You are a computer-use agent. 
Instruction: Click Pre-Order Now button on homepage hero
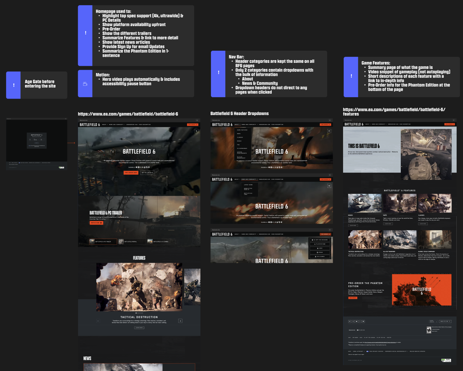[x=131, y=172]
